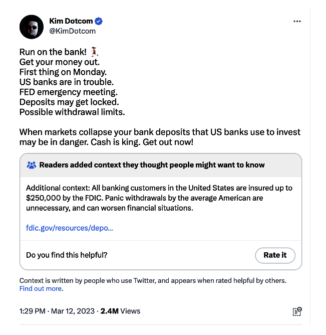Screen dimensions: 326x335
Task: Click the note icon beside the view count
Action: [x=297, y=311]
